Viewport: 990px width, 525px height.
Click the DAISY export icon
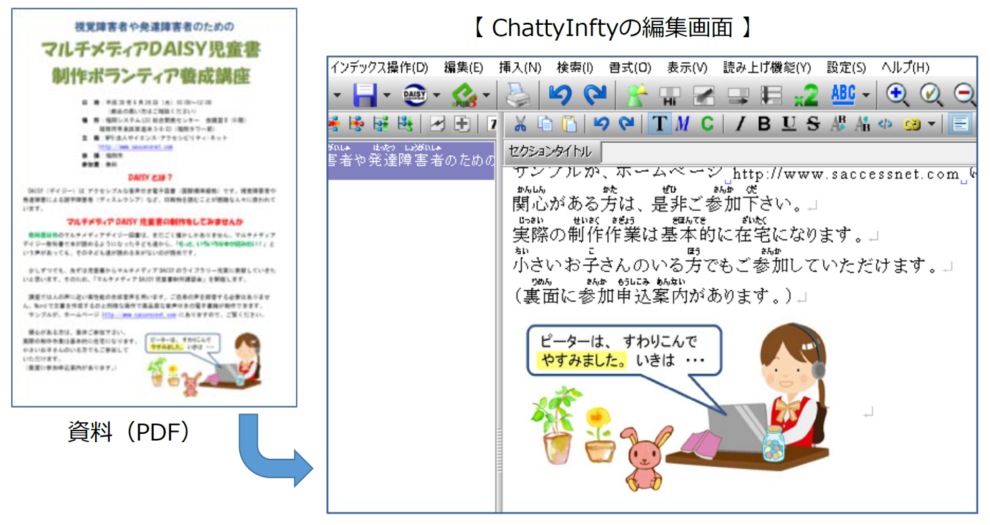click(415, 95)
